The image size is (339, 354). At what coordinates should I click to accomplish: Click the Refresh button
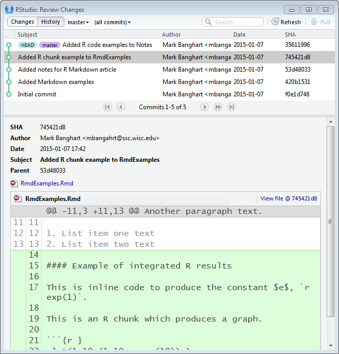pos(286,22)
